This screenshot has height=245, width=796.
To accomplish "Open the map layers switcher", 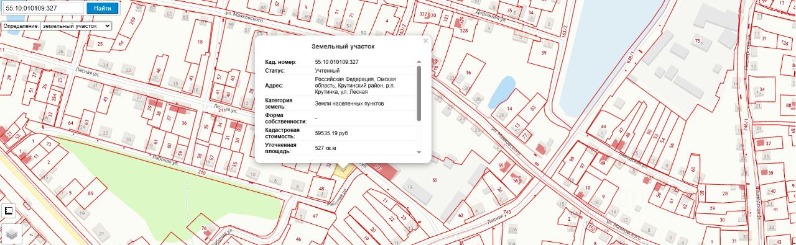I will pos(11,233).
